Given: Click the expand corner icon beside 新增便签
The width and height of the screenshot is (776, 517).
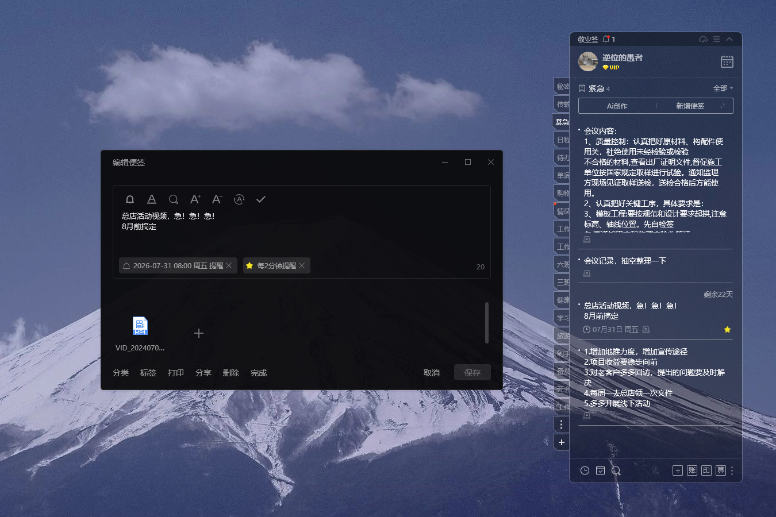Looking at the screenshot, I should coord(723,106).
